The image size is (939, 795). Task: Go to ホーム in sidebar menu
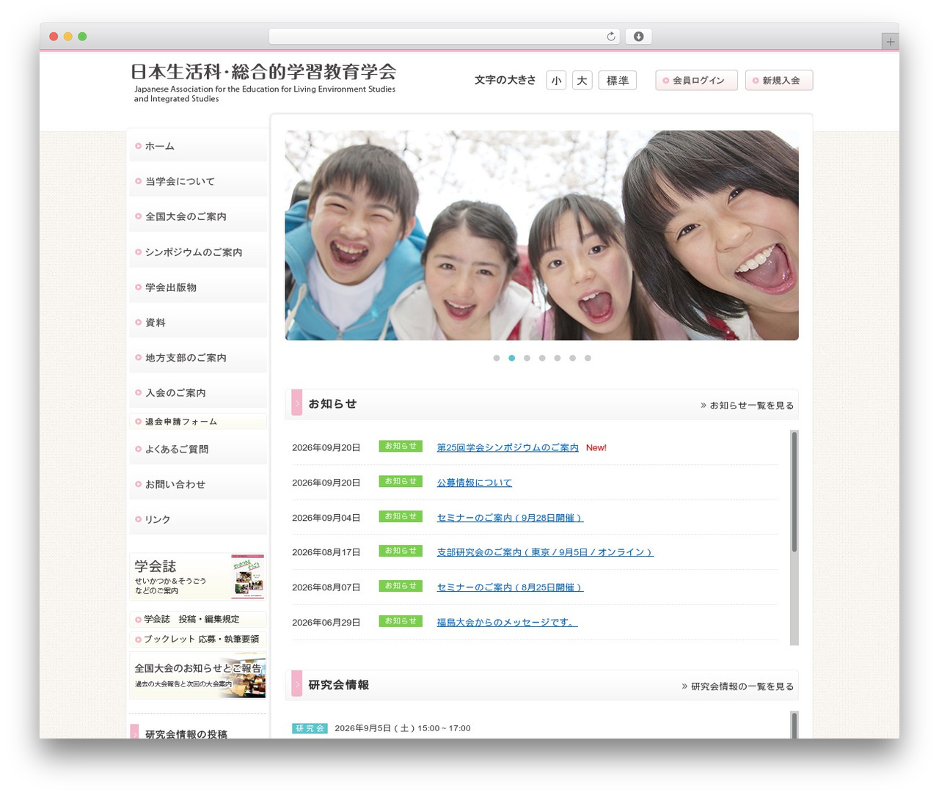pos(198,146)
